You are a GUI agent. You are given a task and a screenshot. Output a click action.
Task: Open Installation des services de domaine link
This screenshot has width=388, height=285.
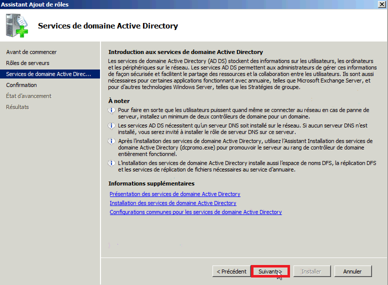pyautogui.click(x=173, y=203)
